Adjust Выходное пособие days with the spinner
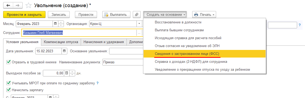305x98 pixels. [x=72, y=73]
